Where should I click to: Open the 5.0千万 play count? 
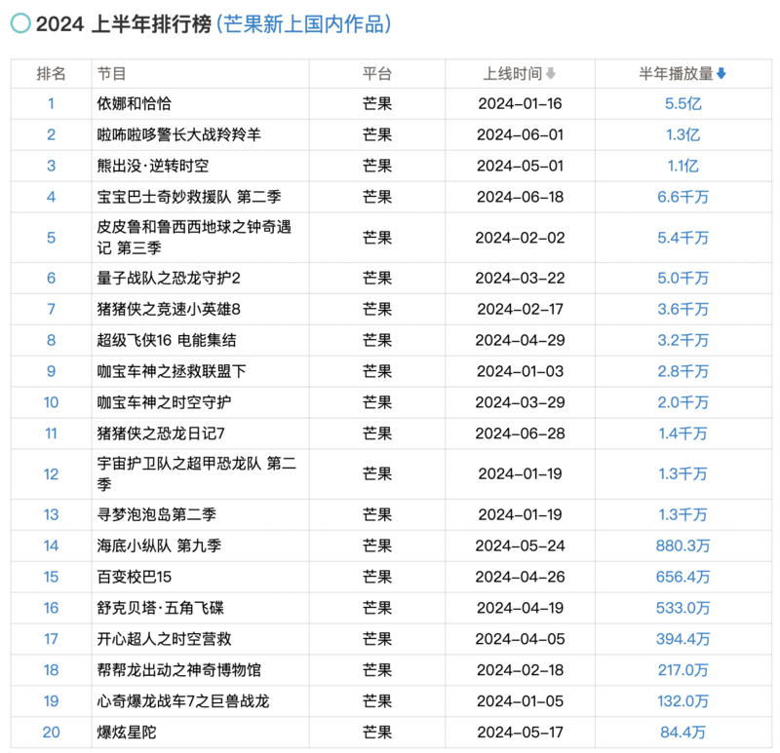coord(683,278)
